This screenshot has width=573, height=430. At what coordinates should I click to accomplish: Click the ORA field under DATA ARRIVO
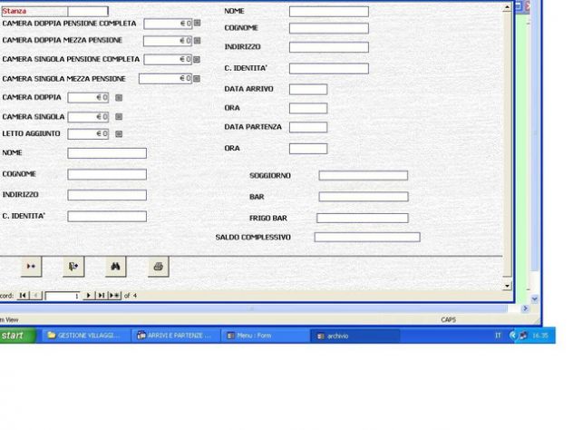308,109
